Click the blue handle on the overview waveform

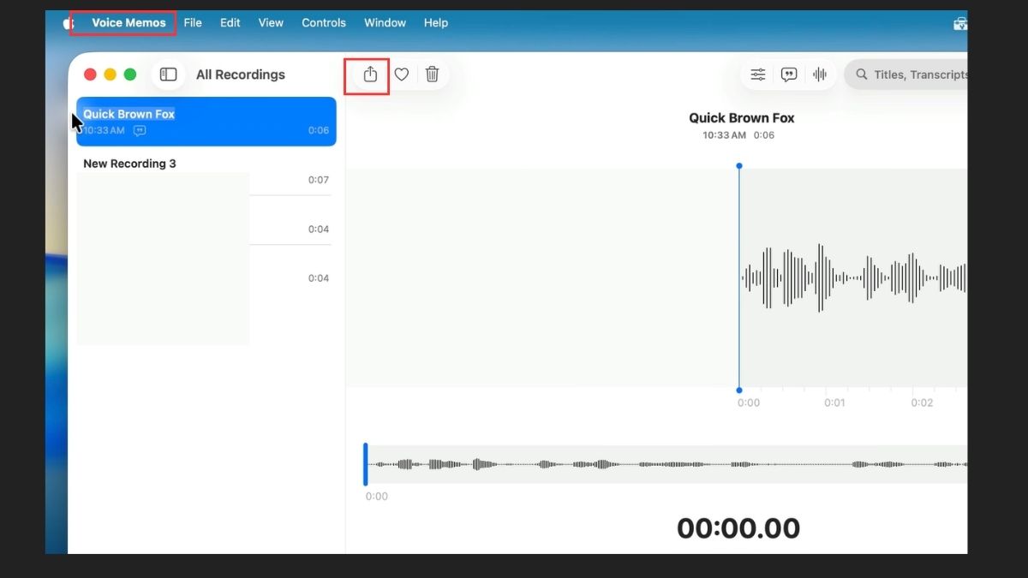pyautogui.click(x=366, y=464)
